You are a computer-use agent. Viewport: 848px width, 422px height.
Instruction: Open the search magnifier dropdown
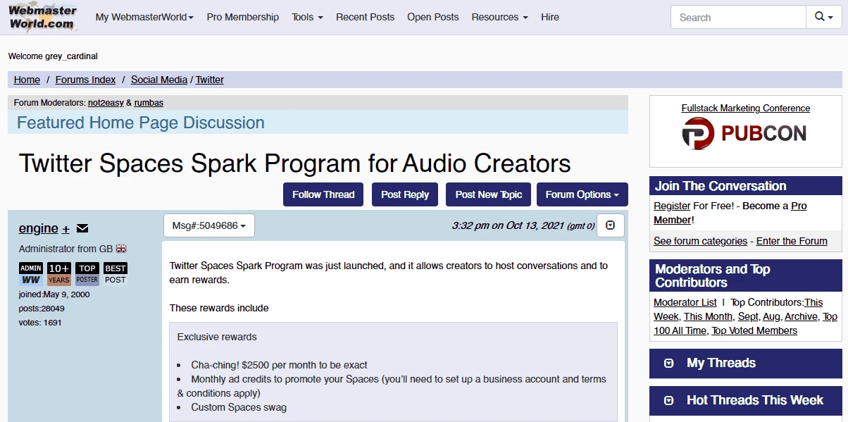[824, 17]
